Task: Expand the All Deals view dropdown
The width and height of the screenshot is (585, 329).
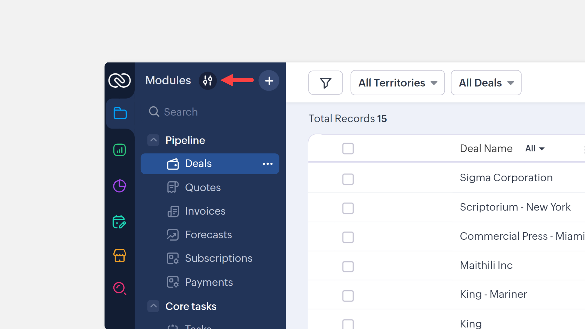Action: pyautogui.click(x=486, y=83)
